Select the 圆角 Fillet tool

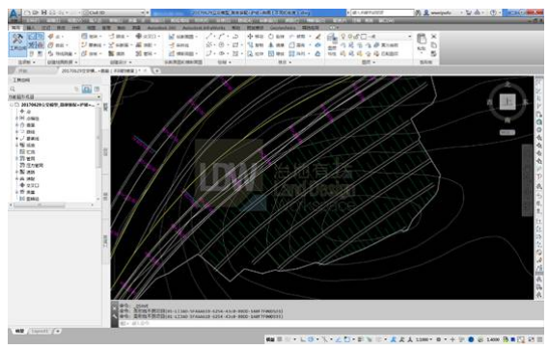coord(297,45)
